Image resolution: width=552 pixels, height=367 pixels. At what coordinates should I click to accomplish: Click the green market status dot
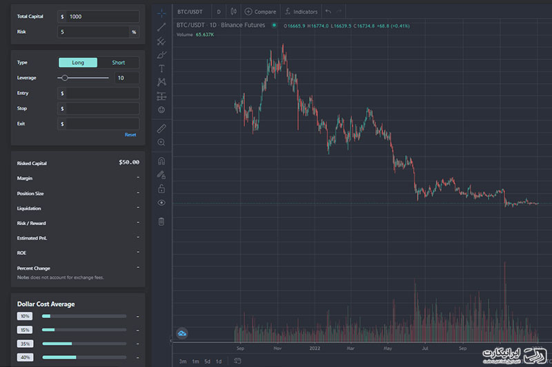pos(274,25)
